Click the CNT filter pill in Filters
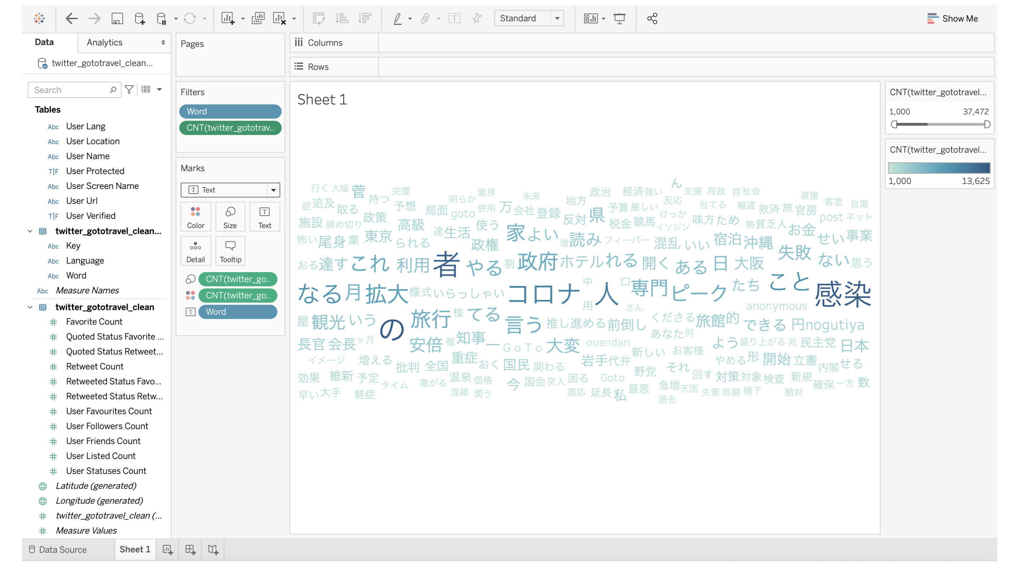Screen dimensions: 1019x568 coord(230,128)
